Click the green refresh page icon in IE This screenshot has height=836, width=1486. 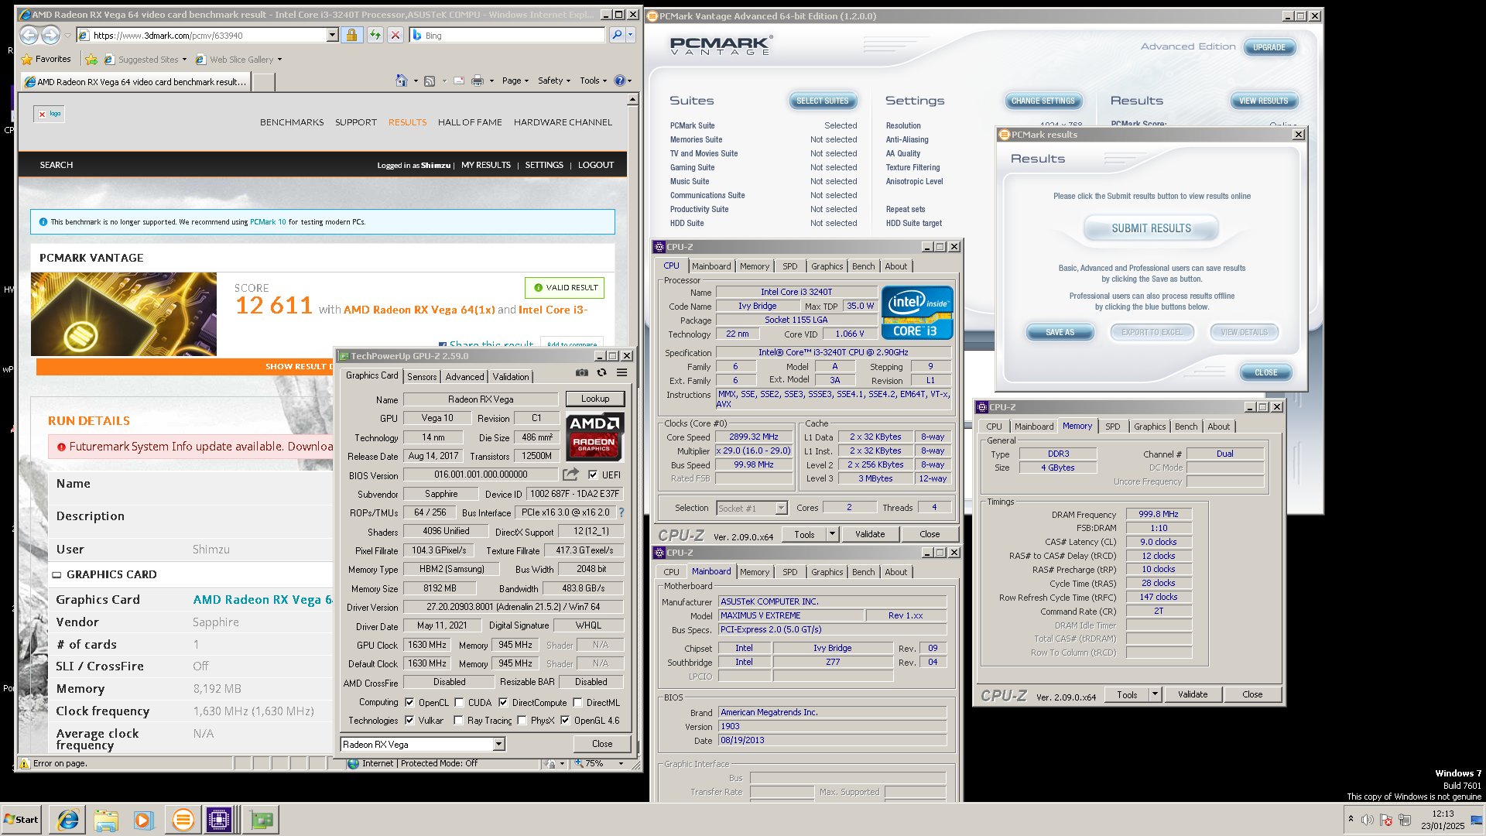pos(375,35)
